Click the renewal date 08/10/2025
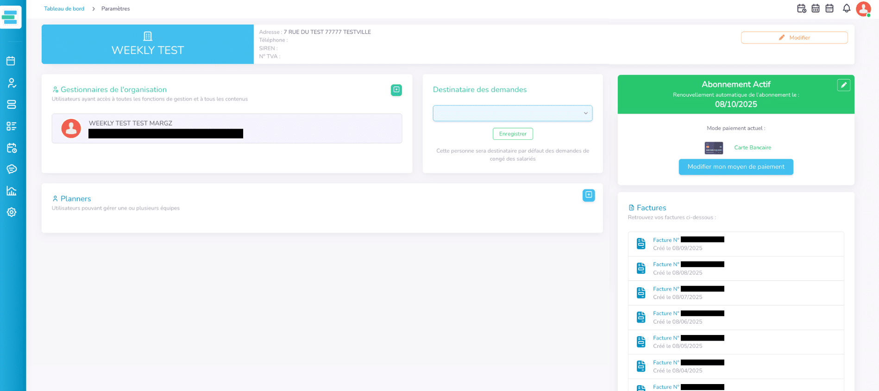This screenshot has width=879, height=391. click(736, 104)
